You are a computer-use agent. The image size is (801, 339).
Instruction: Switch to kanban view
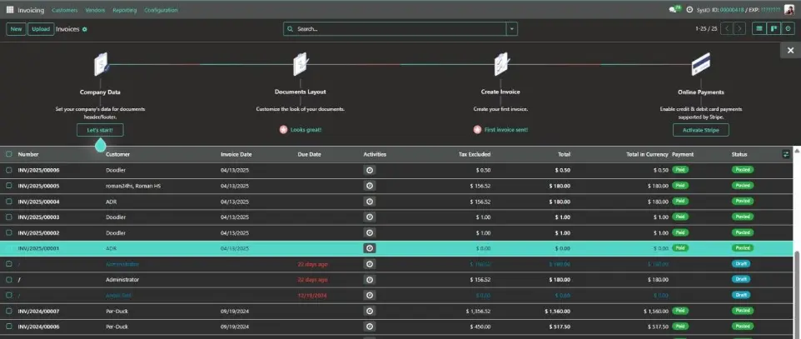(774, 28)
